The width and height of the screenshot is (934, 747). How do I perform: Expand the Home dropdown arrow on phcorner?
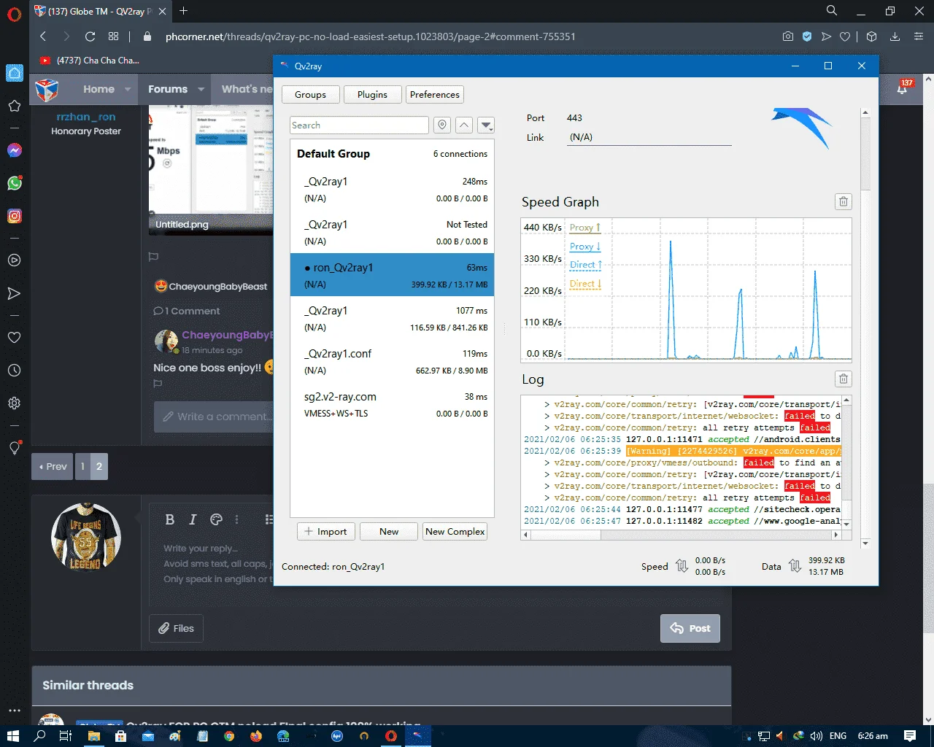tap(128, 89)
